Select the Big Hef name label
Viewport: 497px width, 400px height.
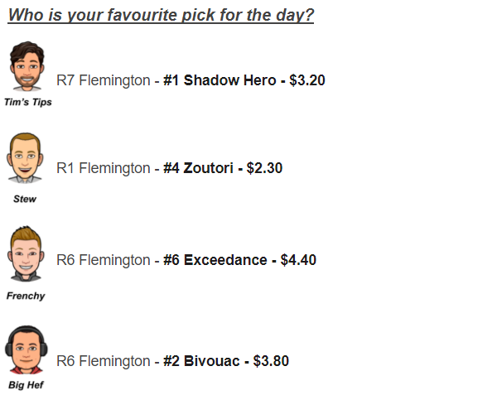coord(26,385)
